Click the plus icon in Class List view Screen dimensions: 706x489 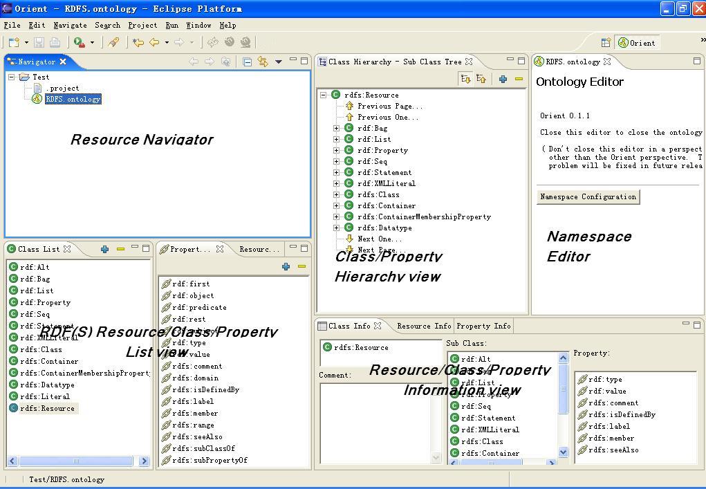click(x=104, y=249)
